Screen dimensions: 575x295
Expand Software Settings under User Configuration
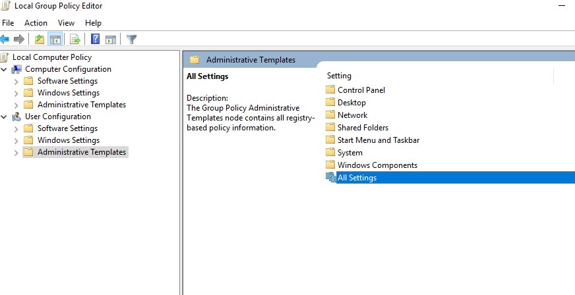click(16, 129)
